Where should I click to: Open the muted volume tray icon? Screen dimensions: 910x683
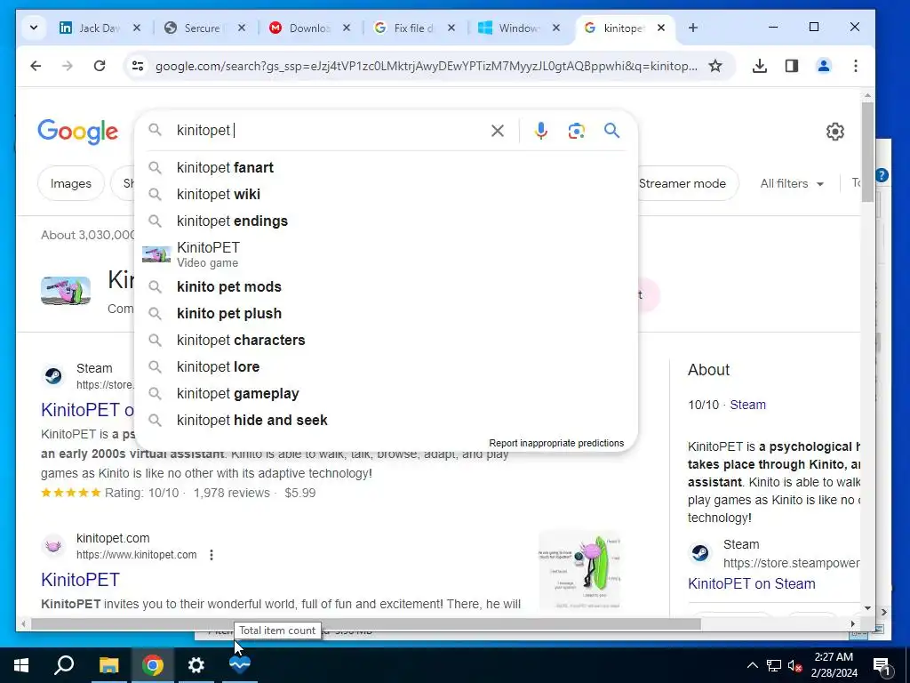coord(794,665)
